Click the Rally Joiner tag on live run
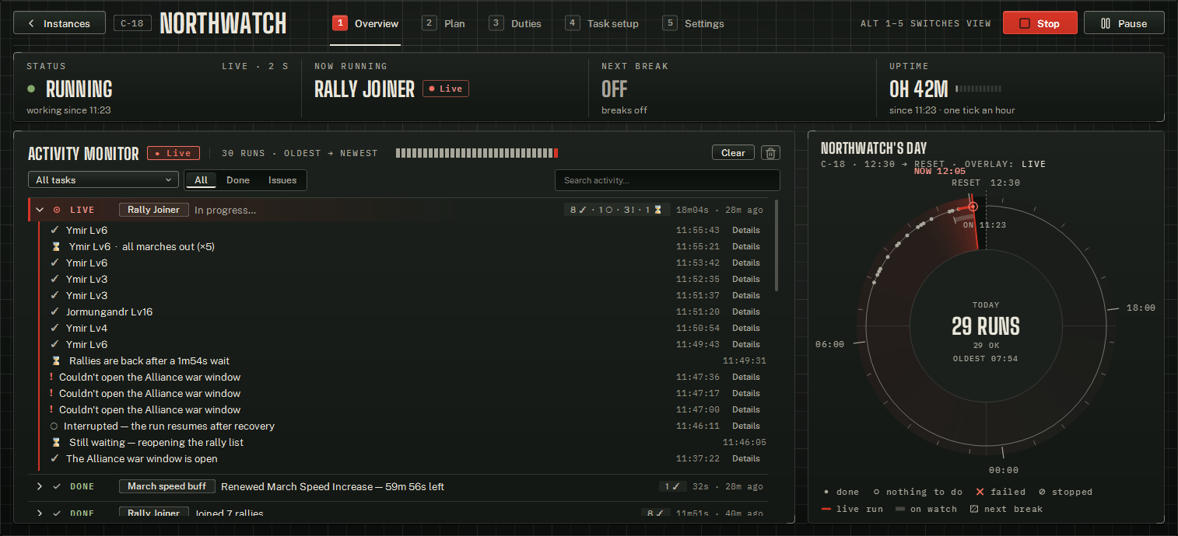The height and width of the screenshot is (536, 1178). [x=154, y=210]
